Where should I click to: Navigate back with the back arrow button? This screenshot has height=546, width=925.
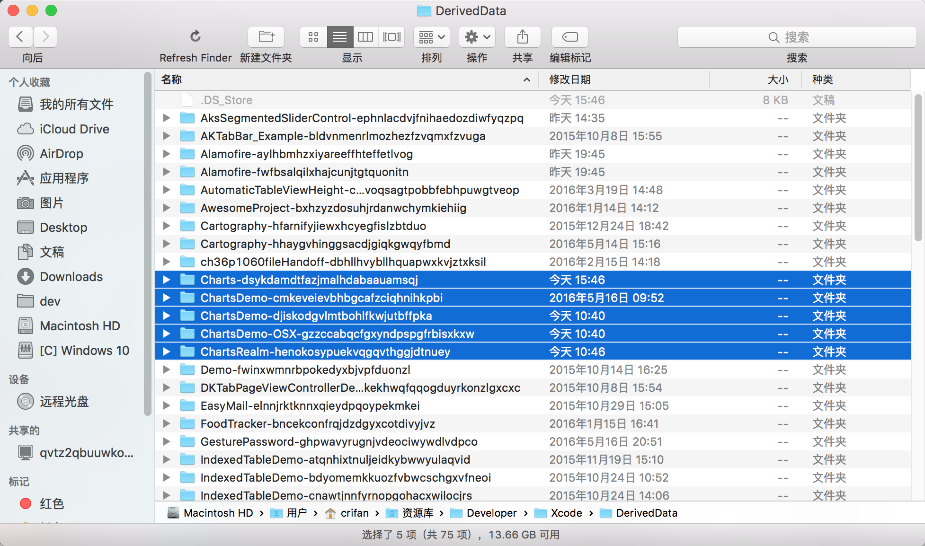tap(20, 36)
